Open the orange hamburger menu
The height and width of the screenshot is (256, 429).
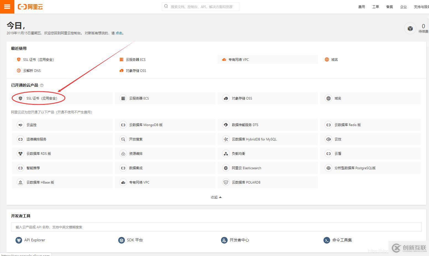click(x=7, y=7)
